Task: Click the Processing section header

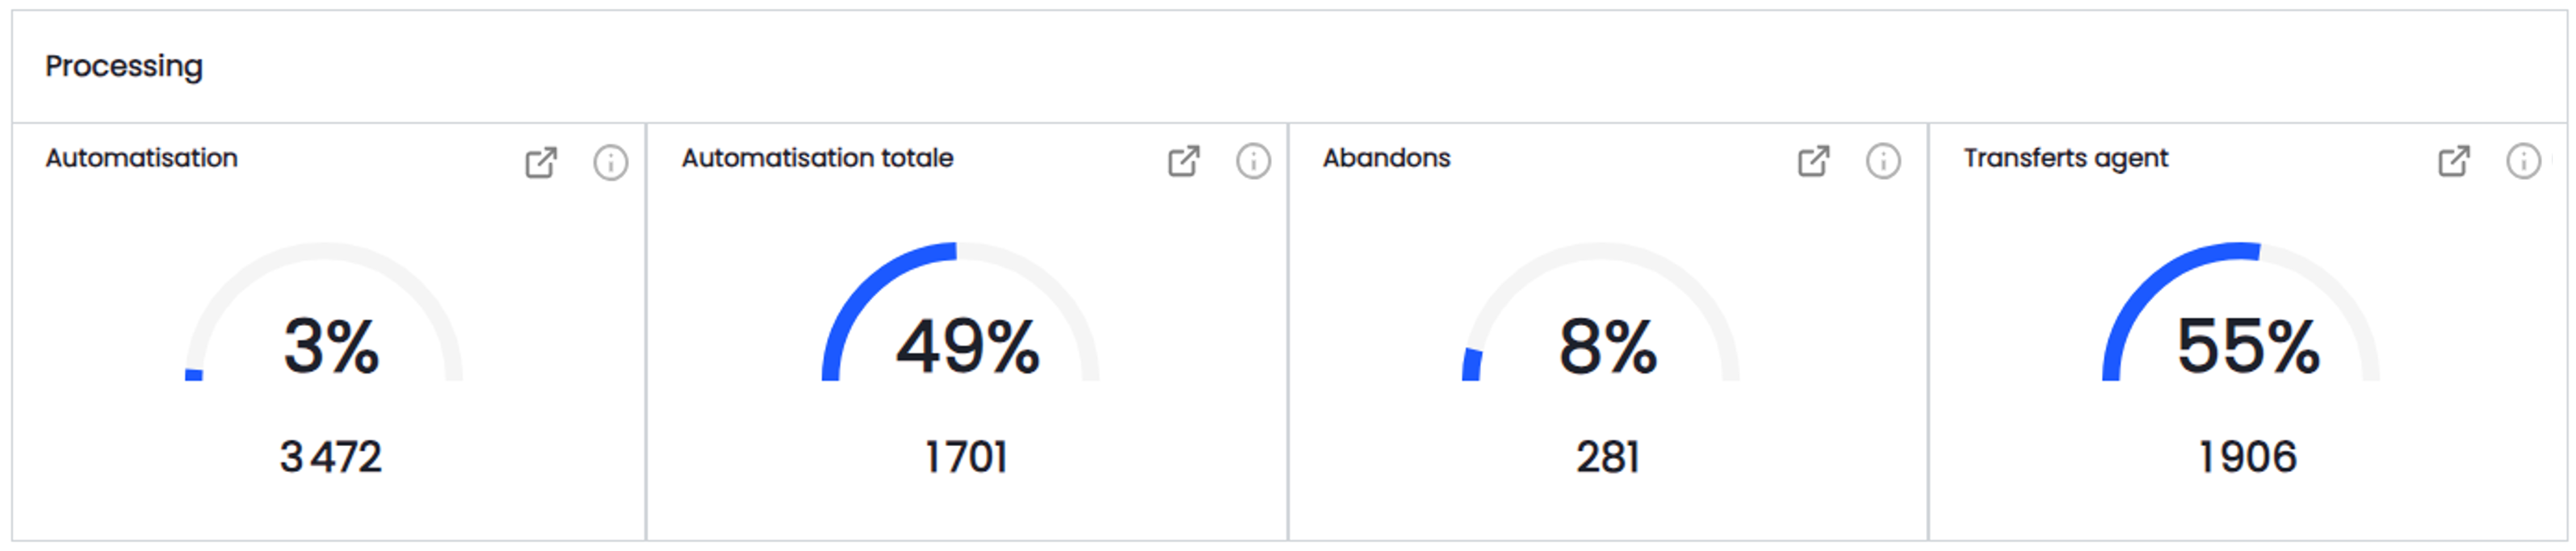Action: click(x=124, y=66)
